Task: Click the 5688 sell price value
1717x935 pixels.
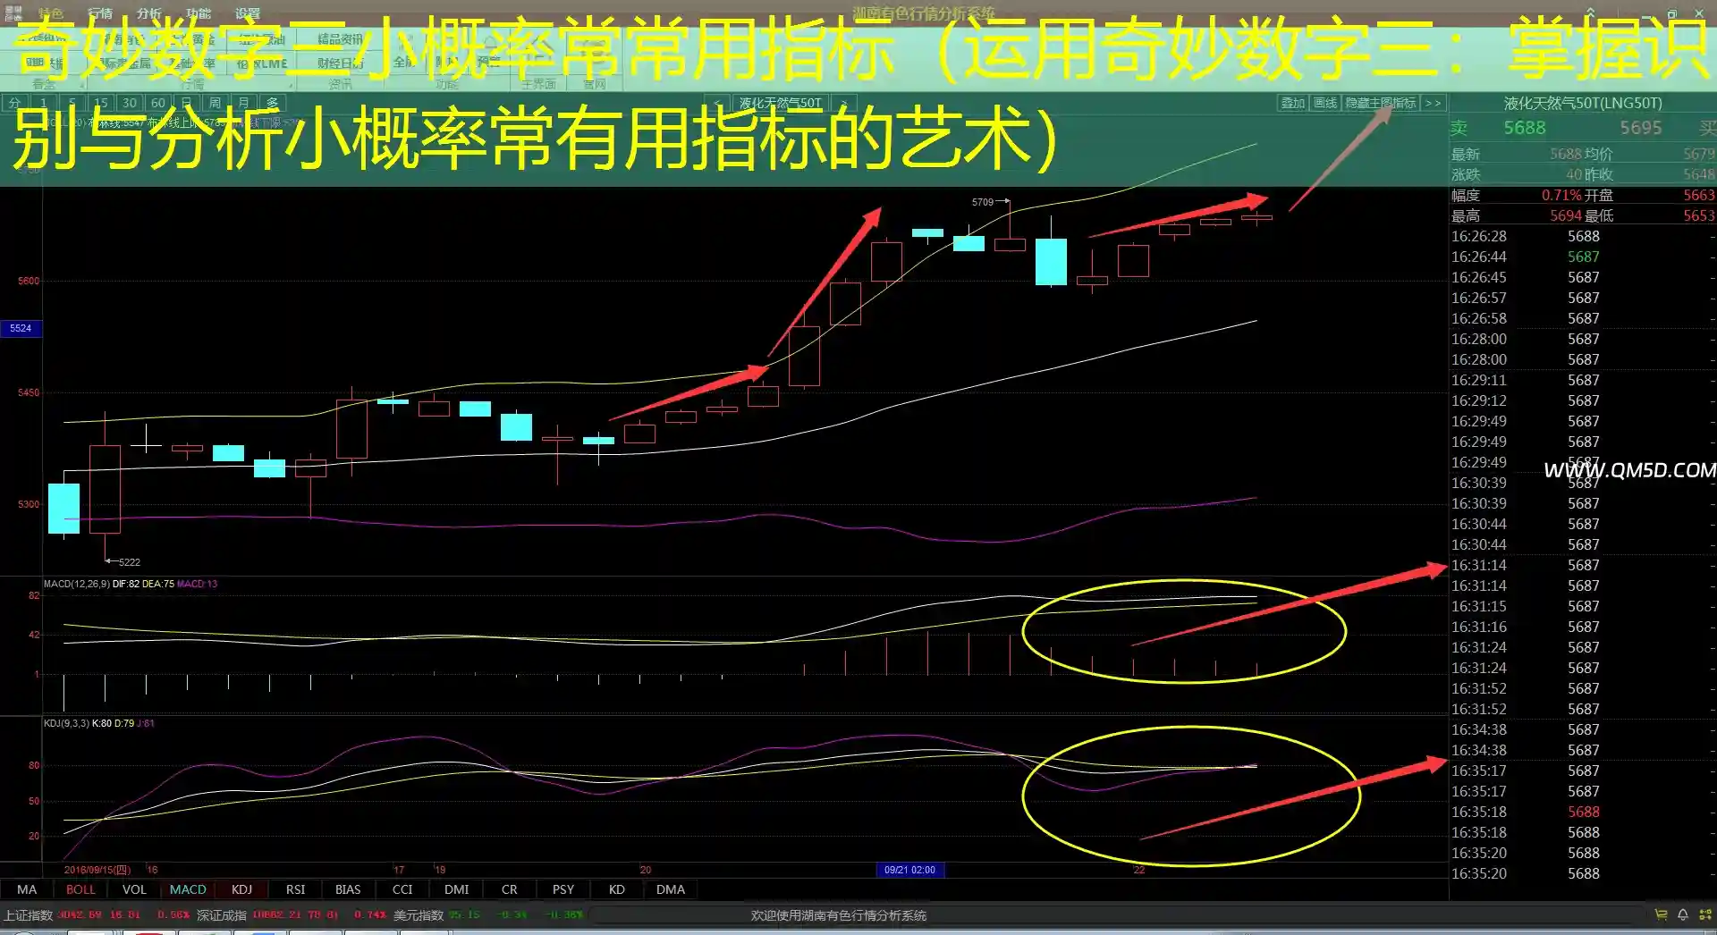Action: (1525, 128)
